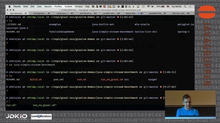Screen dimensions: 220x123
Task: Click LICENSE.md in the ls output
Action: click(14, 24)
